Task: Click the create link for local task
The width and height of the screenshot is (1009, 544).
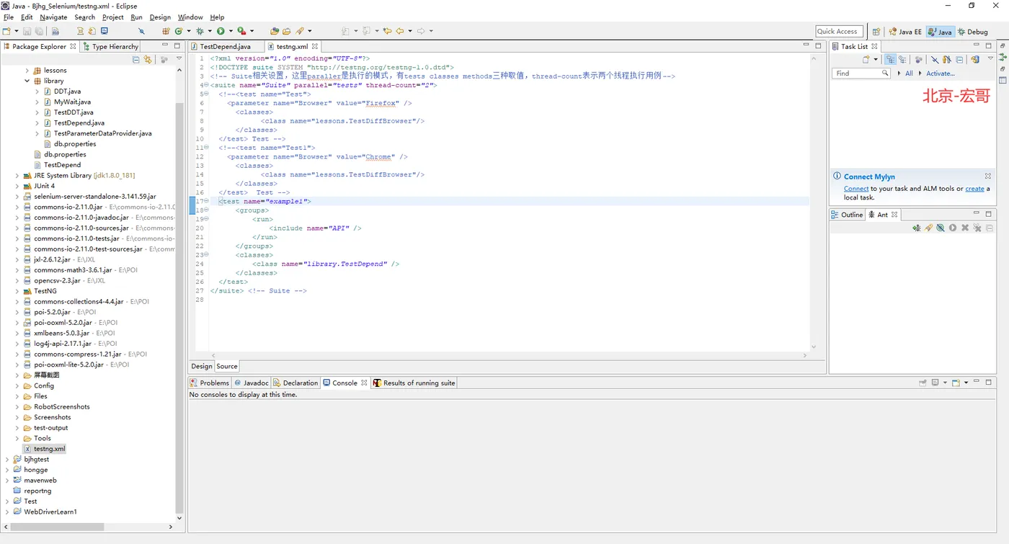Action: tap(974, 189)
